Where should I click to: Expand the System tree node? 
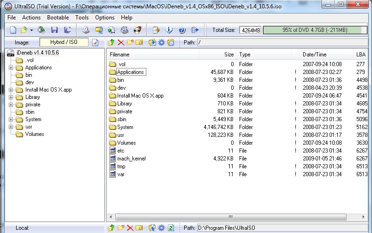coord(11,119)
